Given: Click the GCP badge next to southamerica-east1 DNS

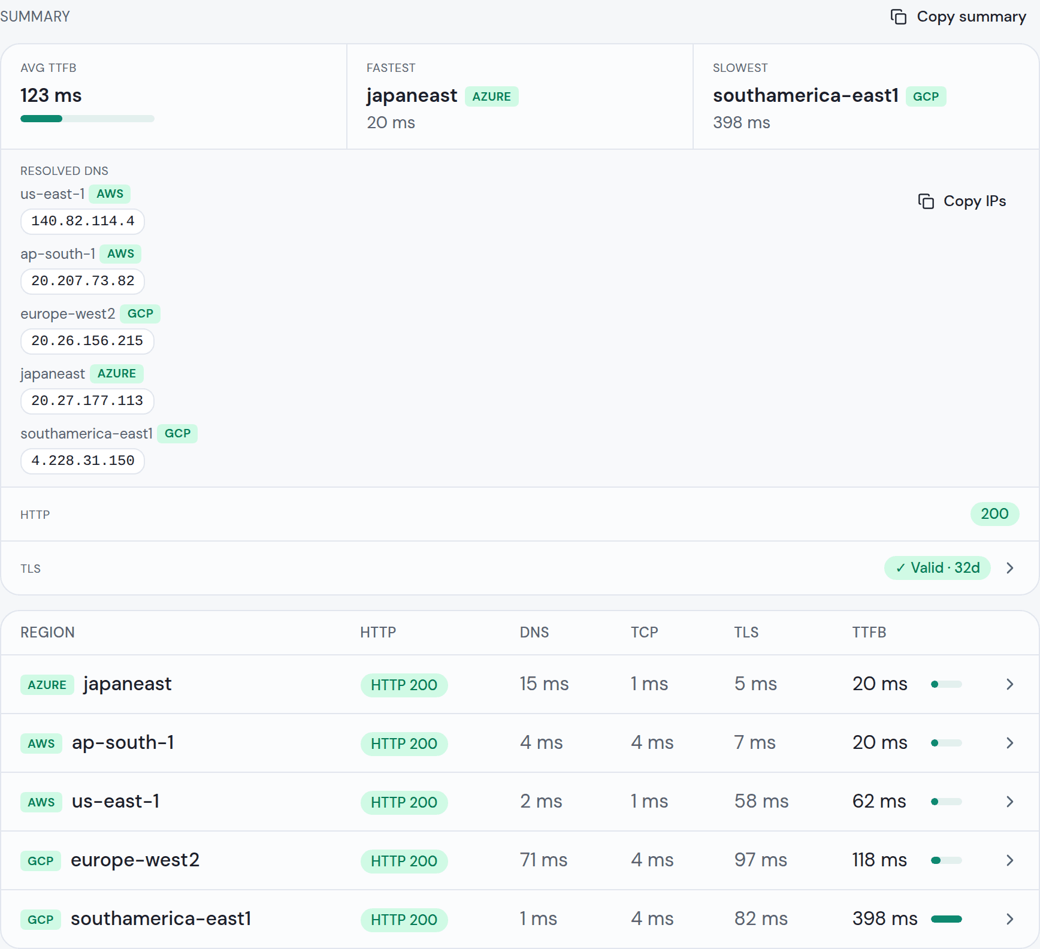Looking at the screenshot, I should tap(177, 434).
